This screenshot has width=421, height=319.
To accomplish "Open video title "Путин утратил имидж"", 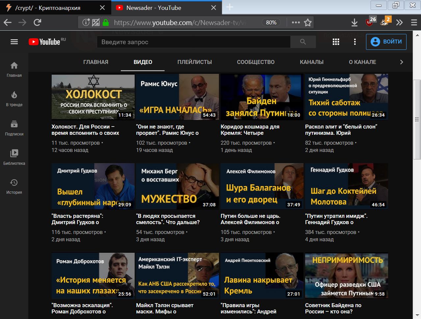I will pos(336,219).
